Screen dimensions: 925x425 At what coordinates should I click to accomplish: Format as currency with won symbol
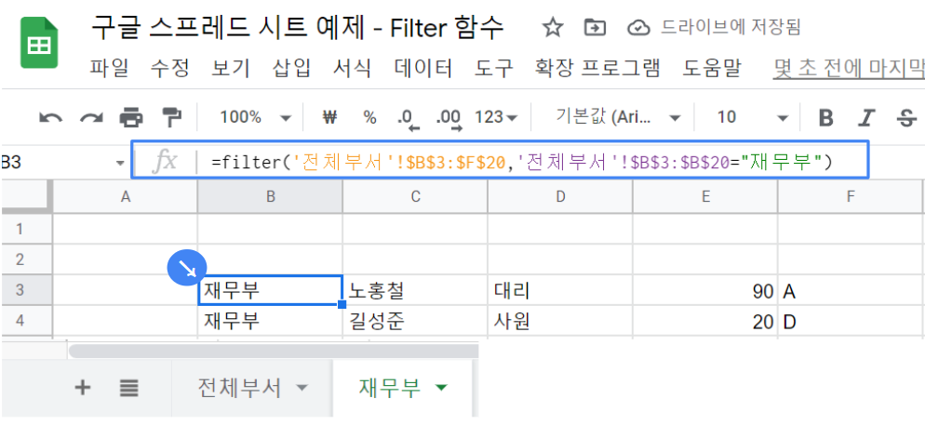[x=329, y=117]
